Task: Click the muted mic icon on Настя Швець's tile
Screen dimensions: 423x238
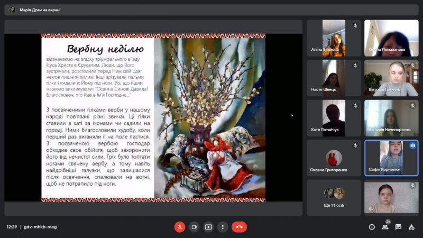Action: click(355, 66)
